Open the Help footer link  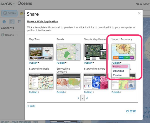(35, 122)
